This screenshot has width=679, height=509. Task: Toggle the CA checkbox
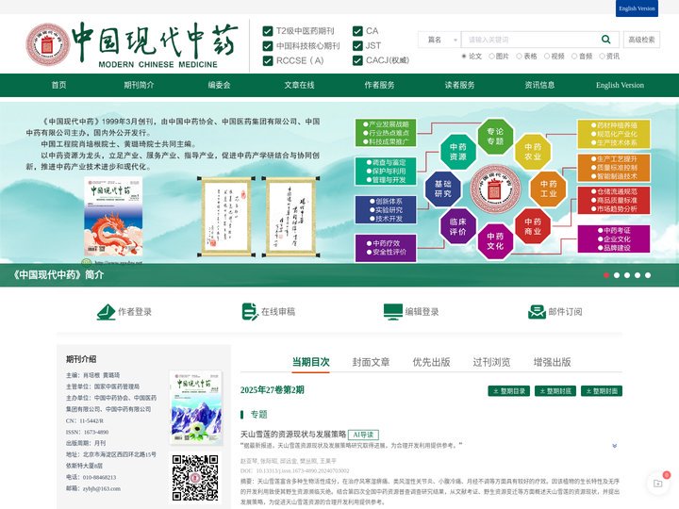click(x=357, y=31)
